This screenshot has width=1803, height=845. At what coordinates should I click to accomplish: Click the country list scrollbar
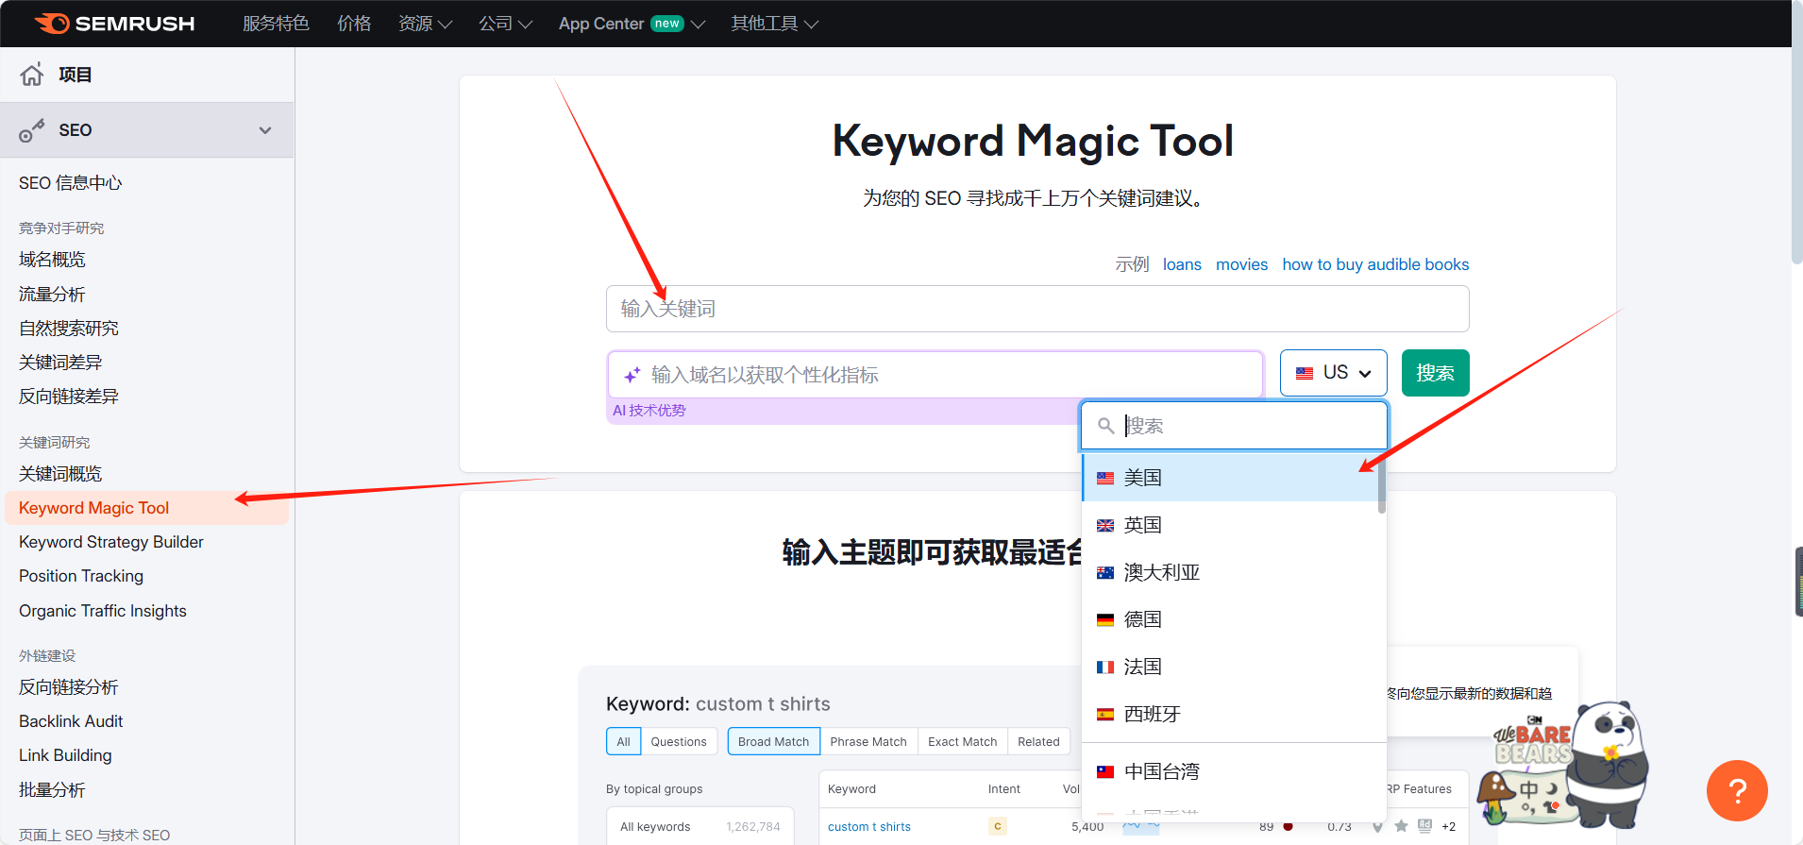coord(1381,484)
